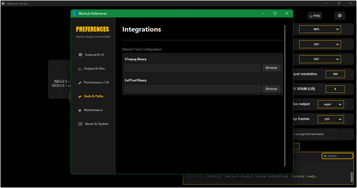The image size is (357, 188).
Task: Go to the Maintenance preferences section
Action: (90, 110)
